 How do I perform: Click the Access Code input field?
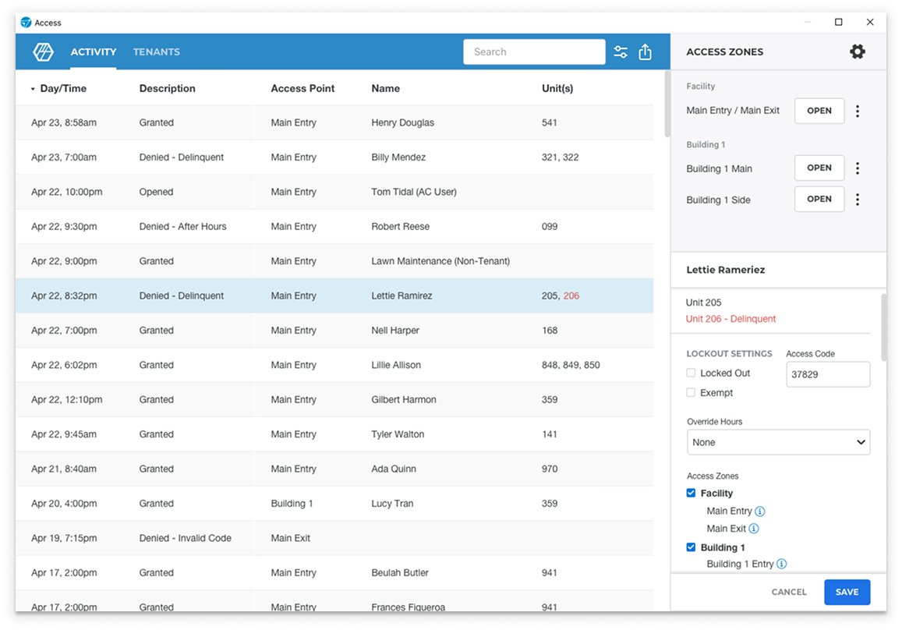tap(827, 374)
